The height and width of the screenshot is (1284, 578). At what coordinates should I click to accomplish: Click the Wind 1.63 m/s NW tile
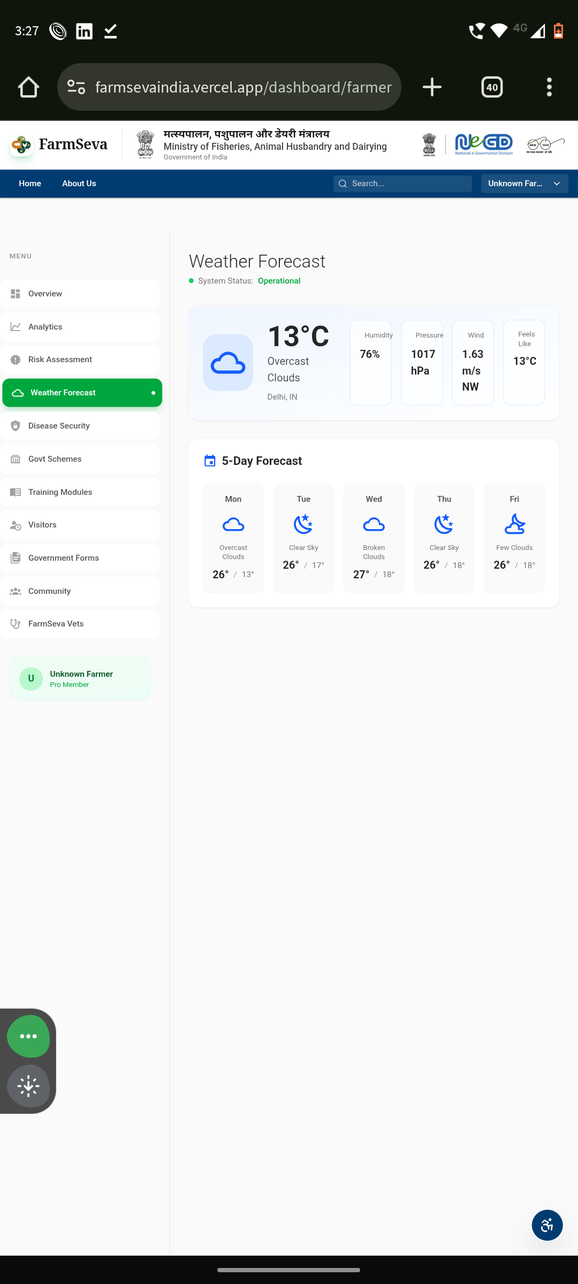[x=473, y=363]
